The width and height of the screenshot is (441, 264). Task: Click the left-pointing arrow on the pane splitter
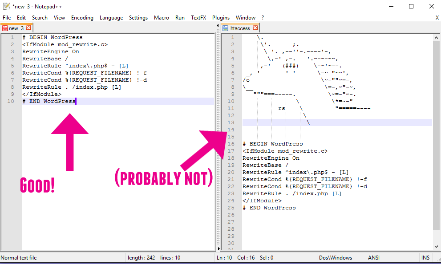(x=218, y=26)
